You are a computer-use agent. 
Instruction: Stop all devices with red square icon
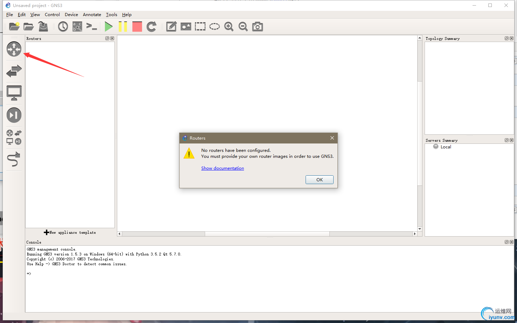point(137,27)
